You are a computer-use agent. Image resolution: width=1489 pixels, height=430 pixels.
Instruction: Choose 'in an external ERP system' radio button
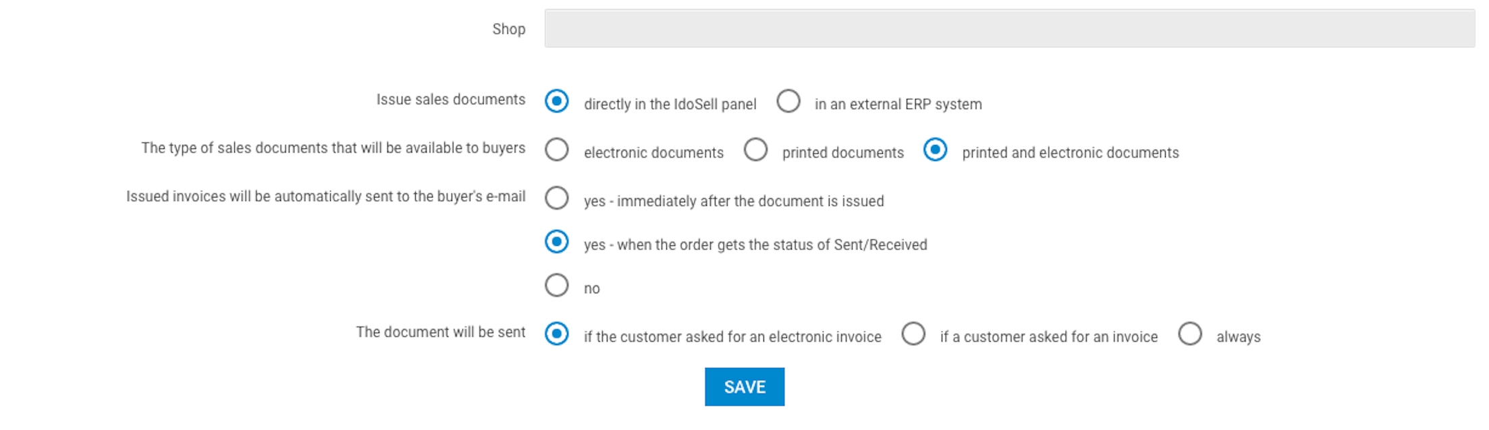coord(788,101)
